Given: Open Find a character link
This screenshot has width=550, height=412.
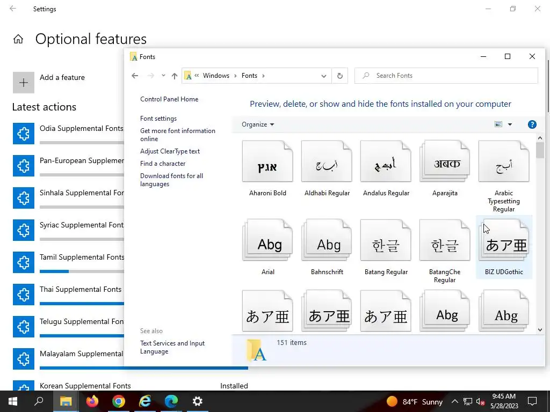Looking at the screenshot, I should [163, 164].
